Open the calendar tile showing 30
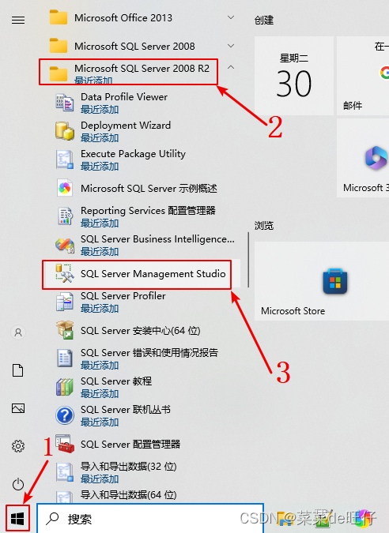 [294, 76]
